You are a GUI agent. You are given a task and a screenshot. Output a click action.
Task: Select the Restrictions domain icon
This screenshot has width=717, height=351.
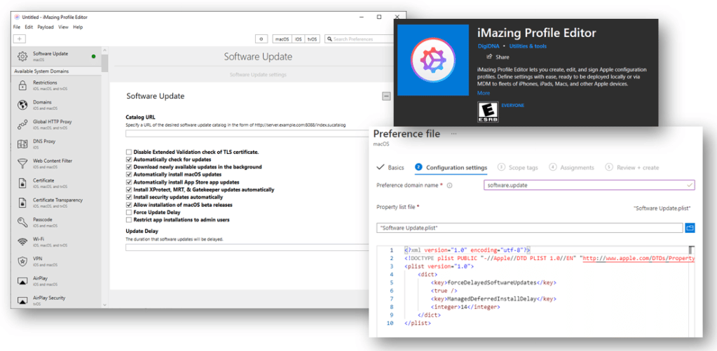pyautogui.click(x=22, y=85)
